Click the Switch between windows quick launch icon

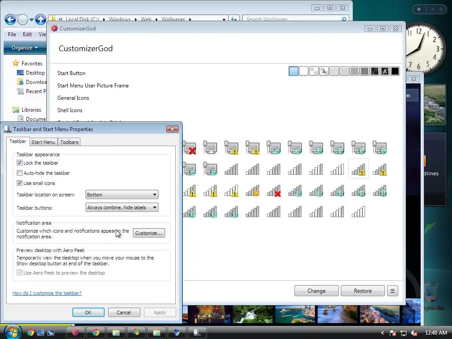tap(51, 333)
